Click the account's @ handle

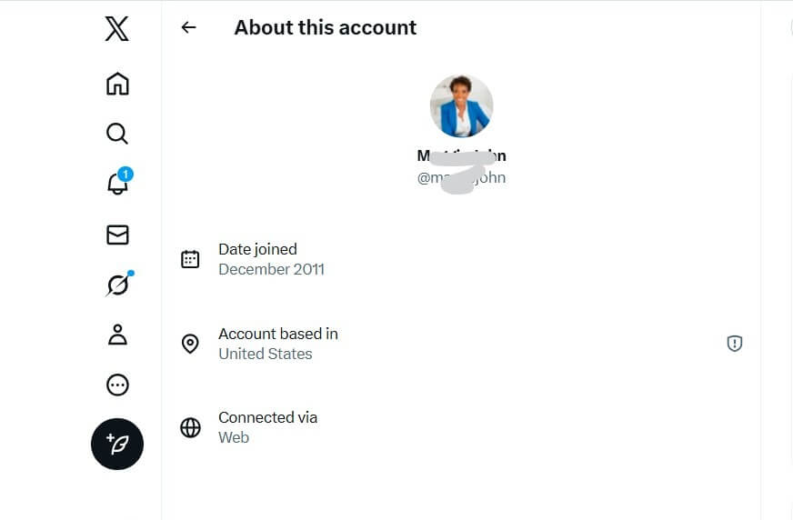tap(461, 178)
